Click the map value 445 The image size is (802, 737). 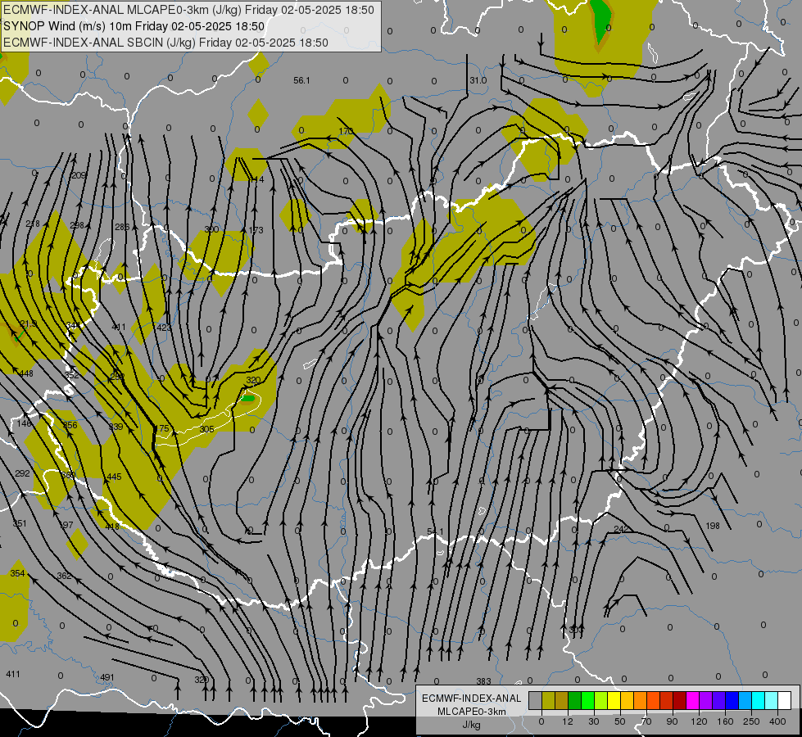pyautogui.click(x=114, y=477)
